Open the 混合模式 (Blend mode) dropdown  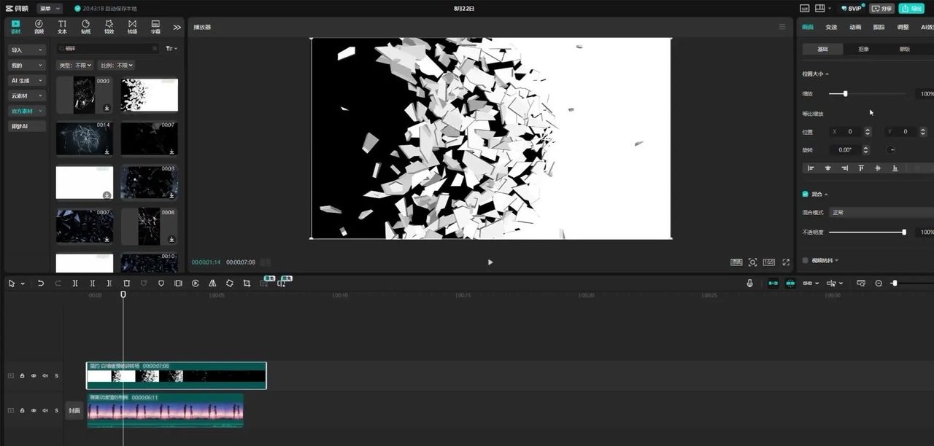[881, 212]
